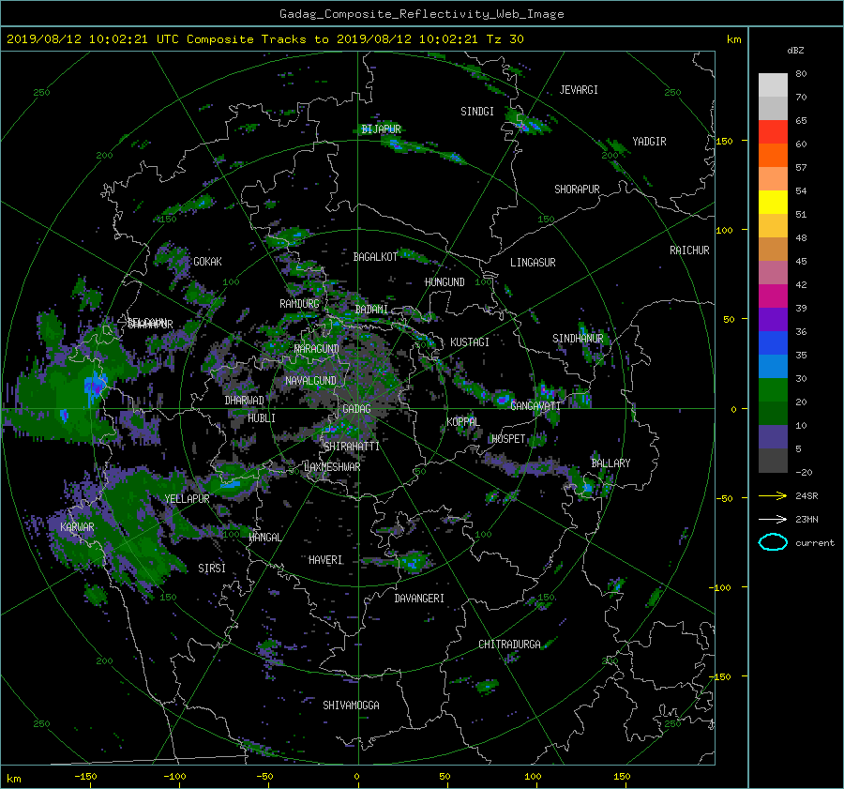Click the 'BALLARY' city label

tap(610, 463)
